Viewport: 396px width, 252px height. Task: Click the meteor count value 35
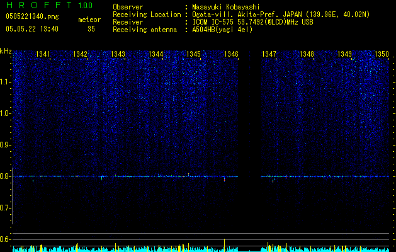pos(91,29)
